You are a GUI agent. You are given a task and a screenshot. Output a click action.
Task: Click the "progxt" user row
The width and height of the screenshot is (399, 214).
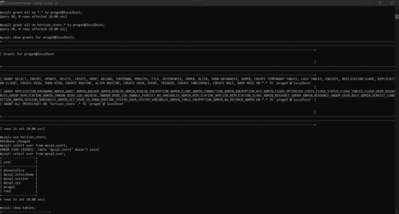tap(9, 187)
